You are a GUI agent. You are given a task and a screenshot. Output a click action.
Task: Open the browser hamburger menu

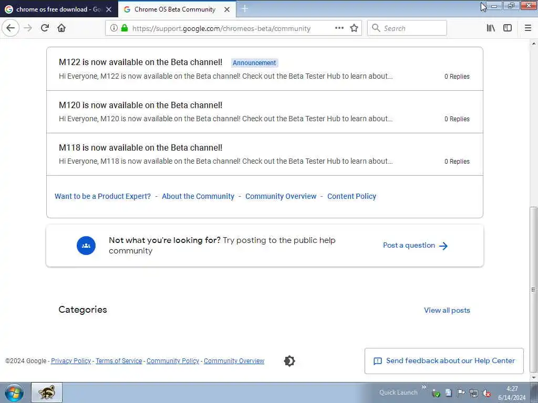pyautogui.click(x=528, y=28)
